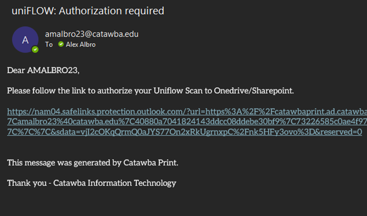The height and width of the screenshot is (216, 367).
Task: Click the green presence badge on sender avatar
Action: click(35, 50)
